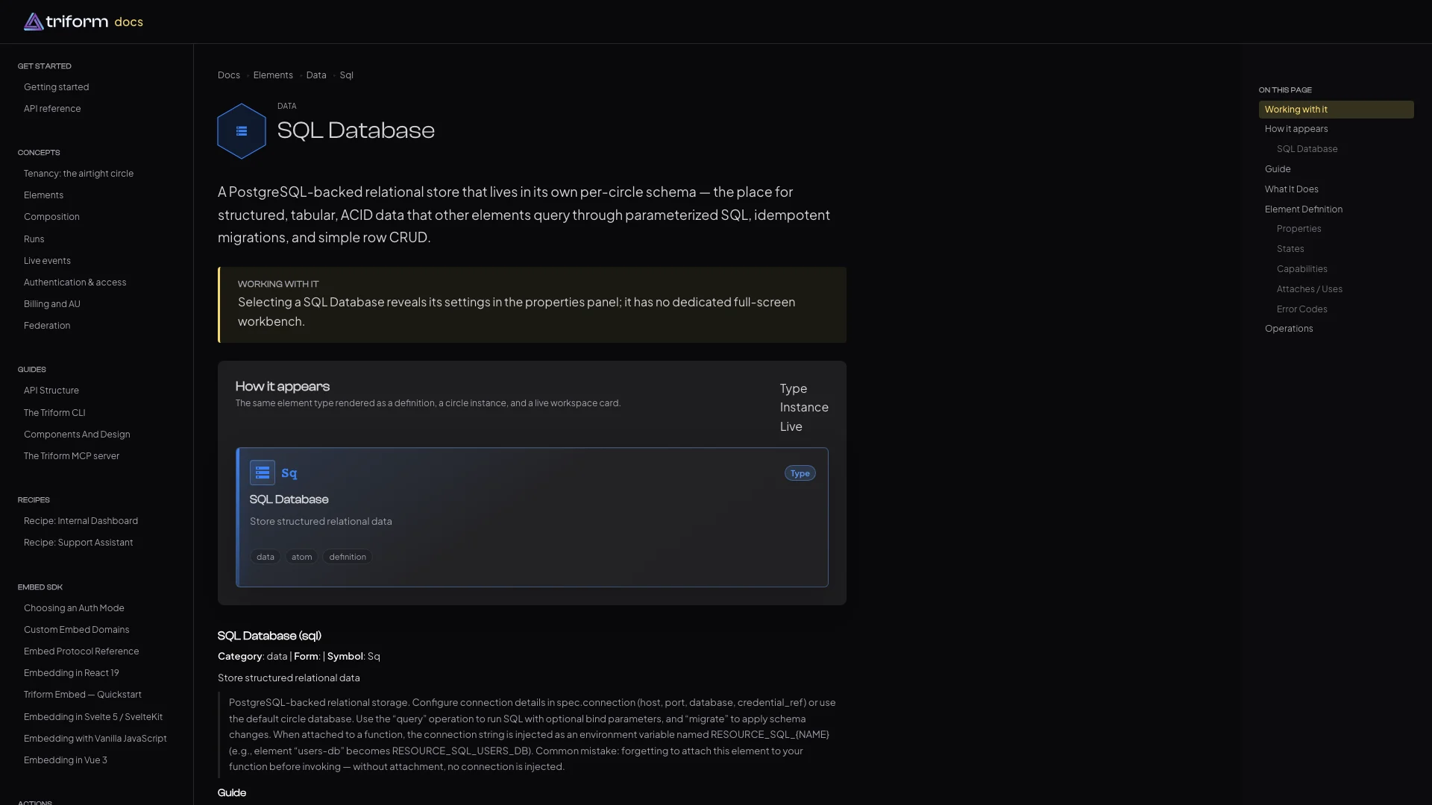
Task: Click the Sq database icon in the card
Action: pyautogui.click(x=263, y=473)
